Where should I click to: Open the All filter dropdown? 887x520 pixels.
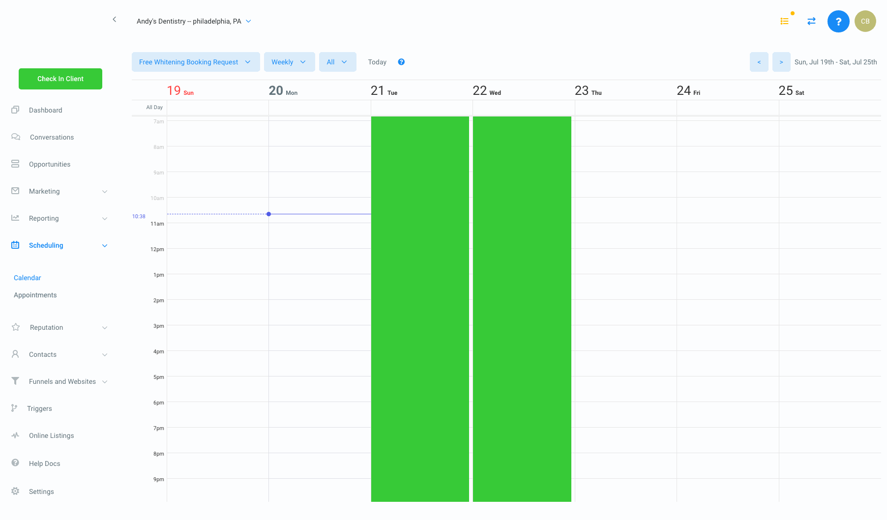point(337,62)
